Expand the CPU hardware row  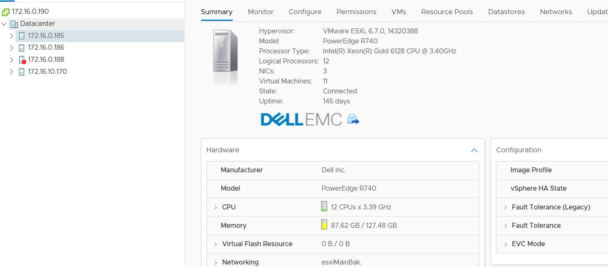click(x=216, y=207)
